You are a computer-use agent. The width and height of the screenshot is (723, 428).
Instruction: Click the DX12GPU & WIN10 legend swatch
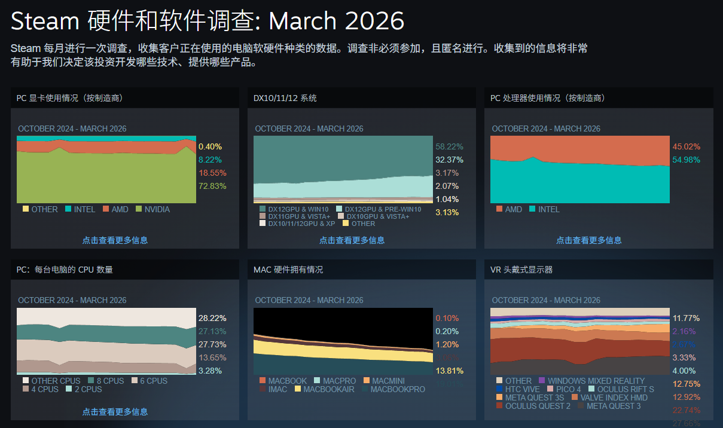click(263, 209)
